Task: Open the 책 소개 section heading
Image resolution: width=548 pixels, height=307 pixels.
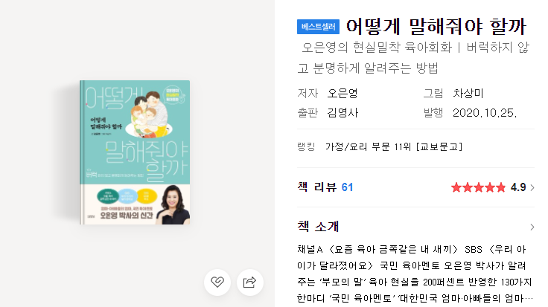Action: pyautogui.click(x=318, y=227)
